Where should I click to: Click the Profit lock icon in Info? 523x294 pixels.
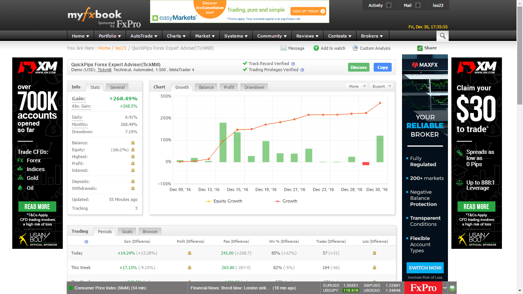tap(133, 163)
